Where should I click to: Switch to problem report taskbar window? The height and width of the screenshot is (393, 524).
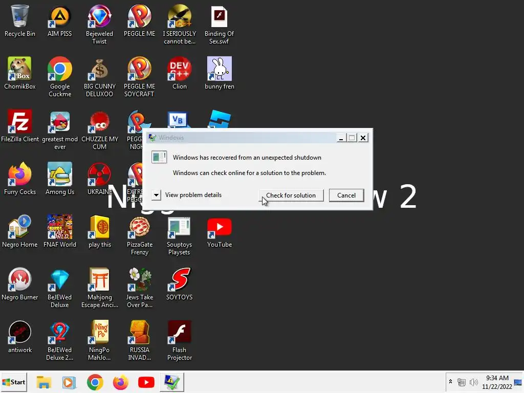(172, 382)
